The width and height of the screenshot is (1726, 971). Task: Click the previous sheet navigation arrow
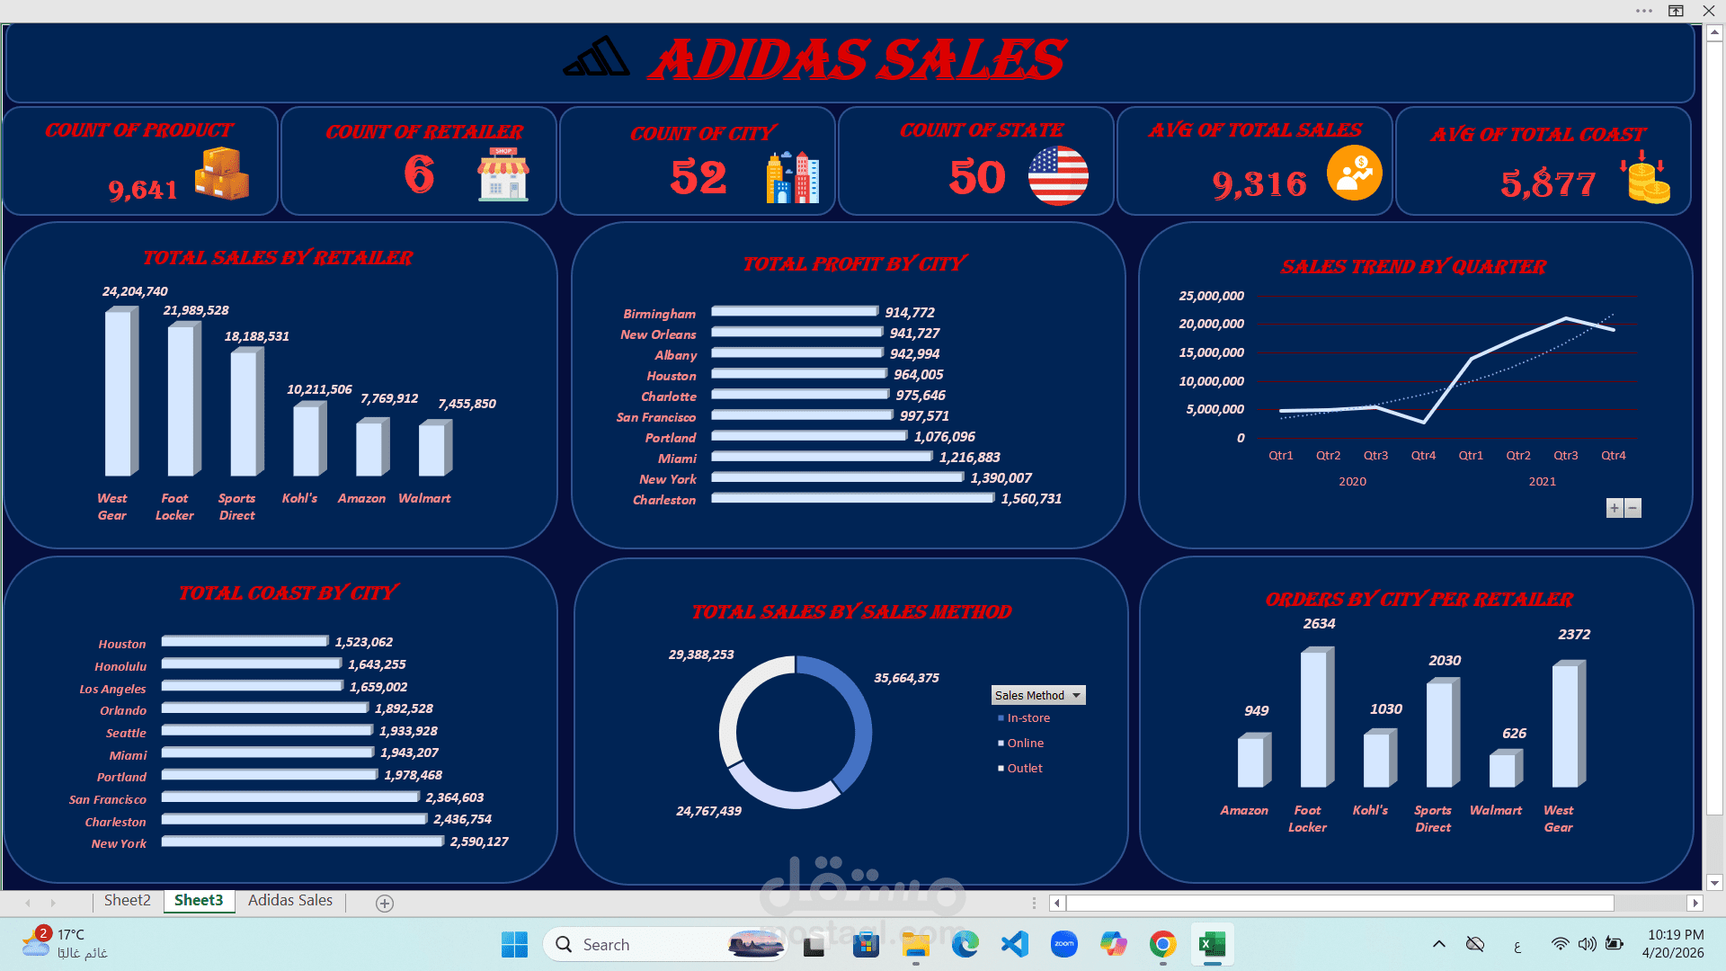(28, 903)
